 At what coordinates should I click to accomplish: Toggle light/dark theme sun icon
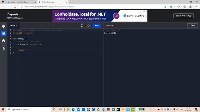(88, 26)
